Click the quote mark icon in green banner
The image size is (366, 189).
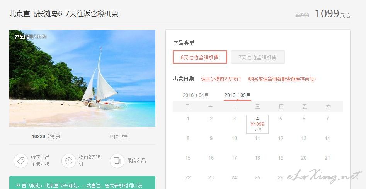[18, 185]
